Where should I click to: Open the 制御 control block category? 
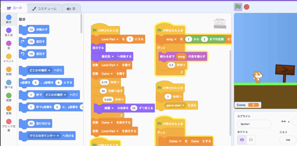point(9,69)
